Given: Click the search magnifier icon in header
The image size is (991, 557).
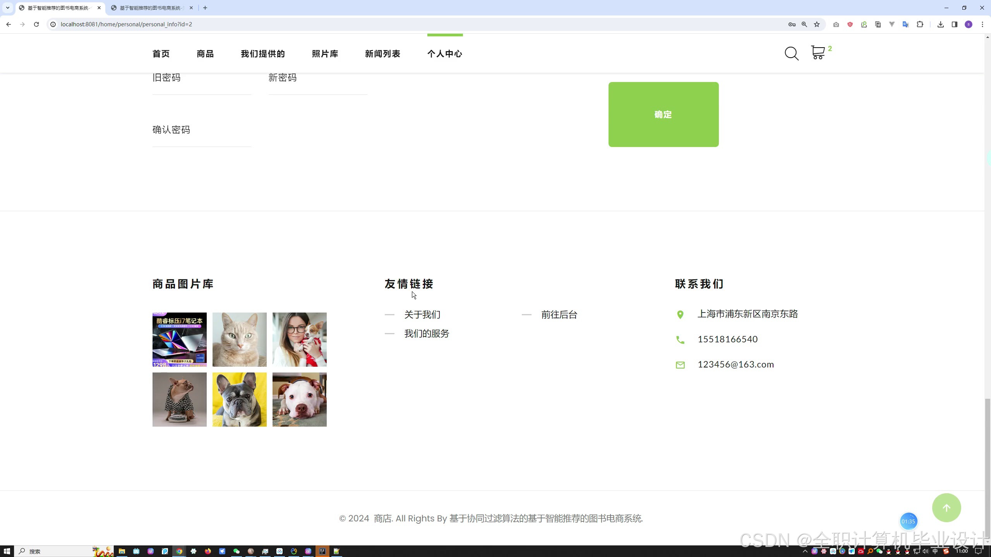Looking at the screenshot, I should pyautogui.click(x=791, y=53).
